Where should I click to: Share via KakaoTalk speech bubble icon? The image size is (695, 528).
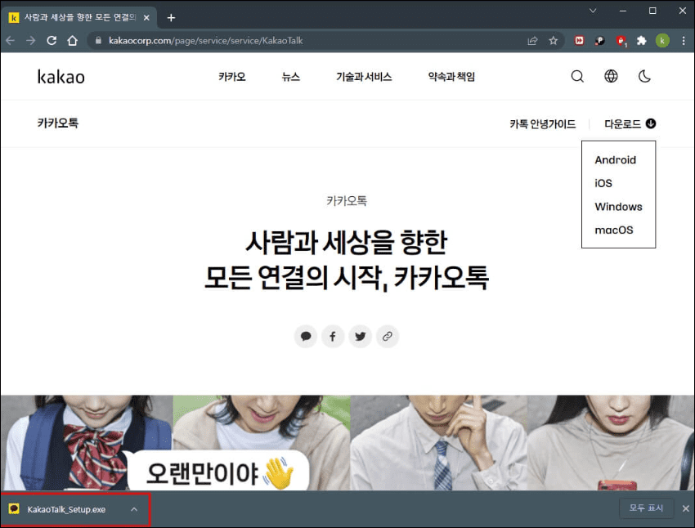tap(306, 337)
